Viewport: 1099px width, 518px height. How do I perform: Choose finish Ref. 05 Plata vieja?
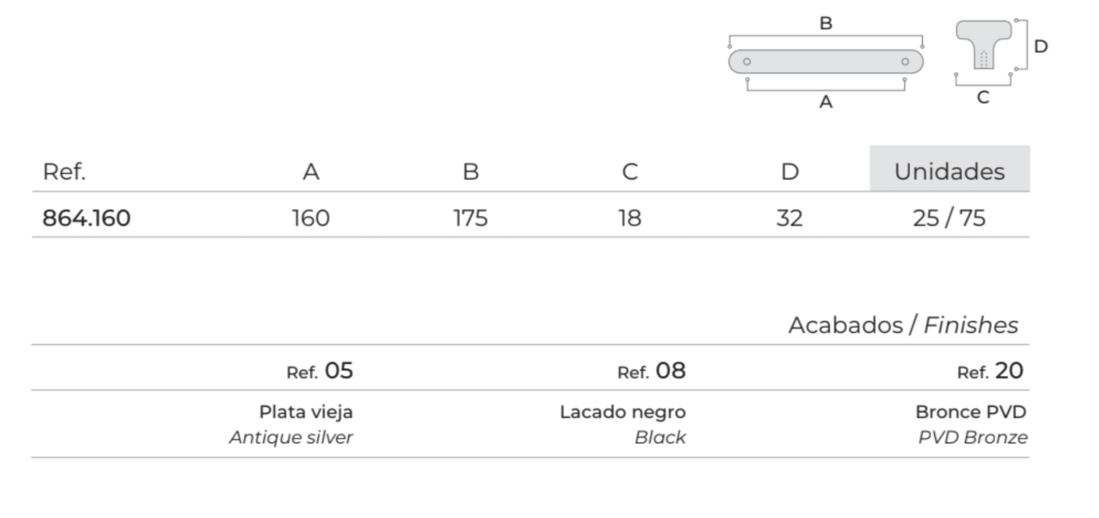pos(306,412)
